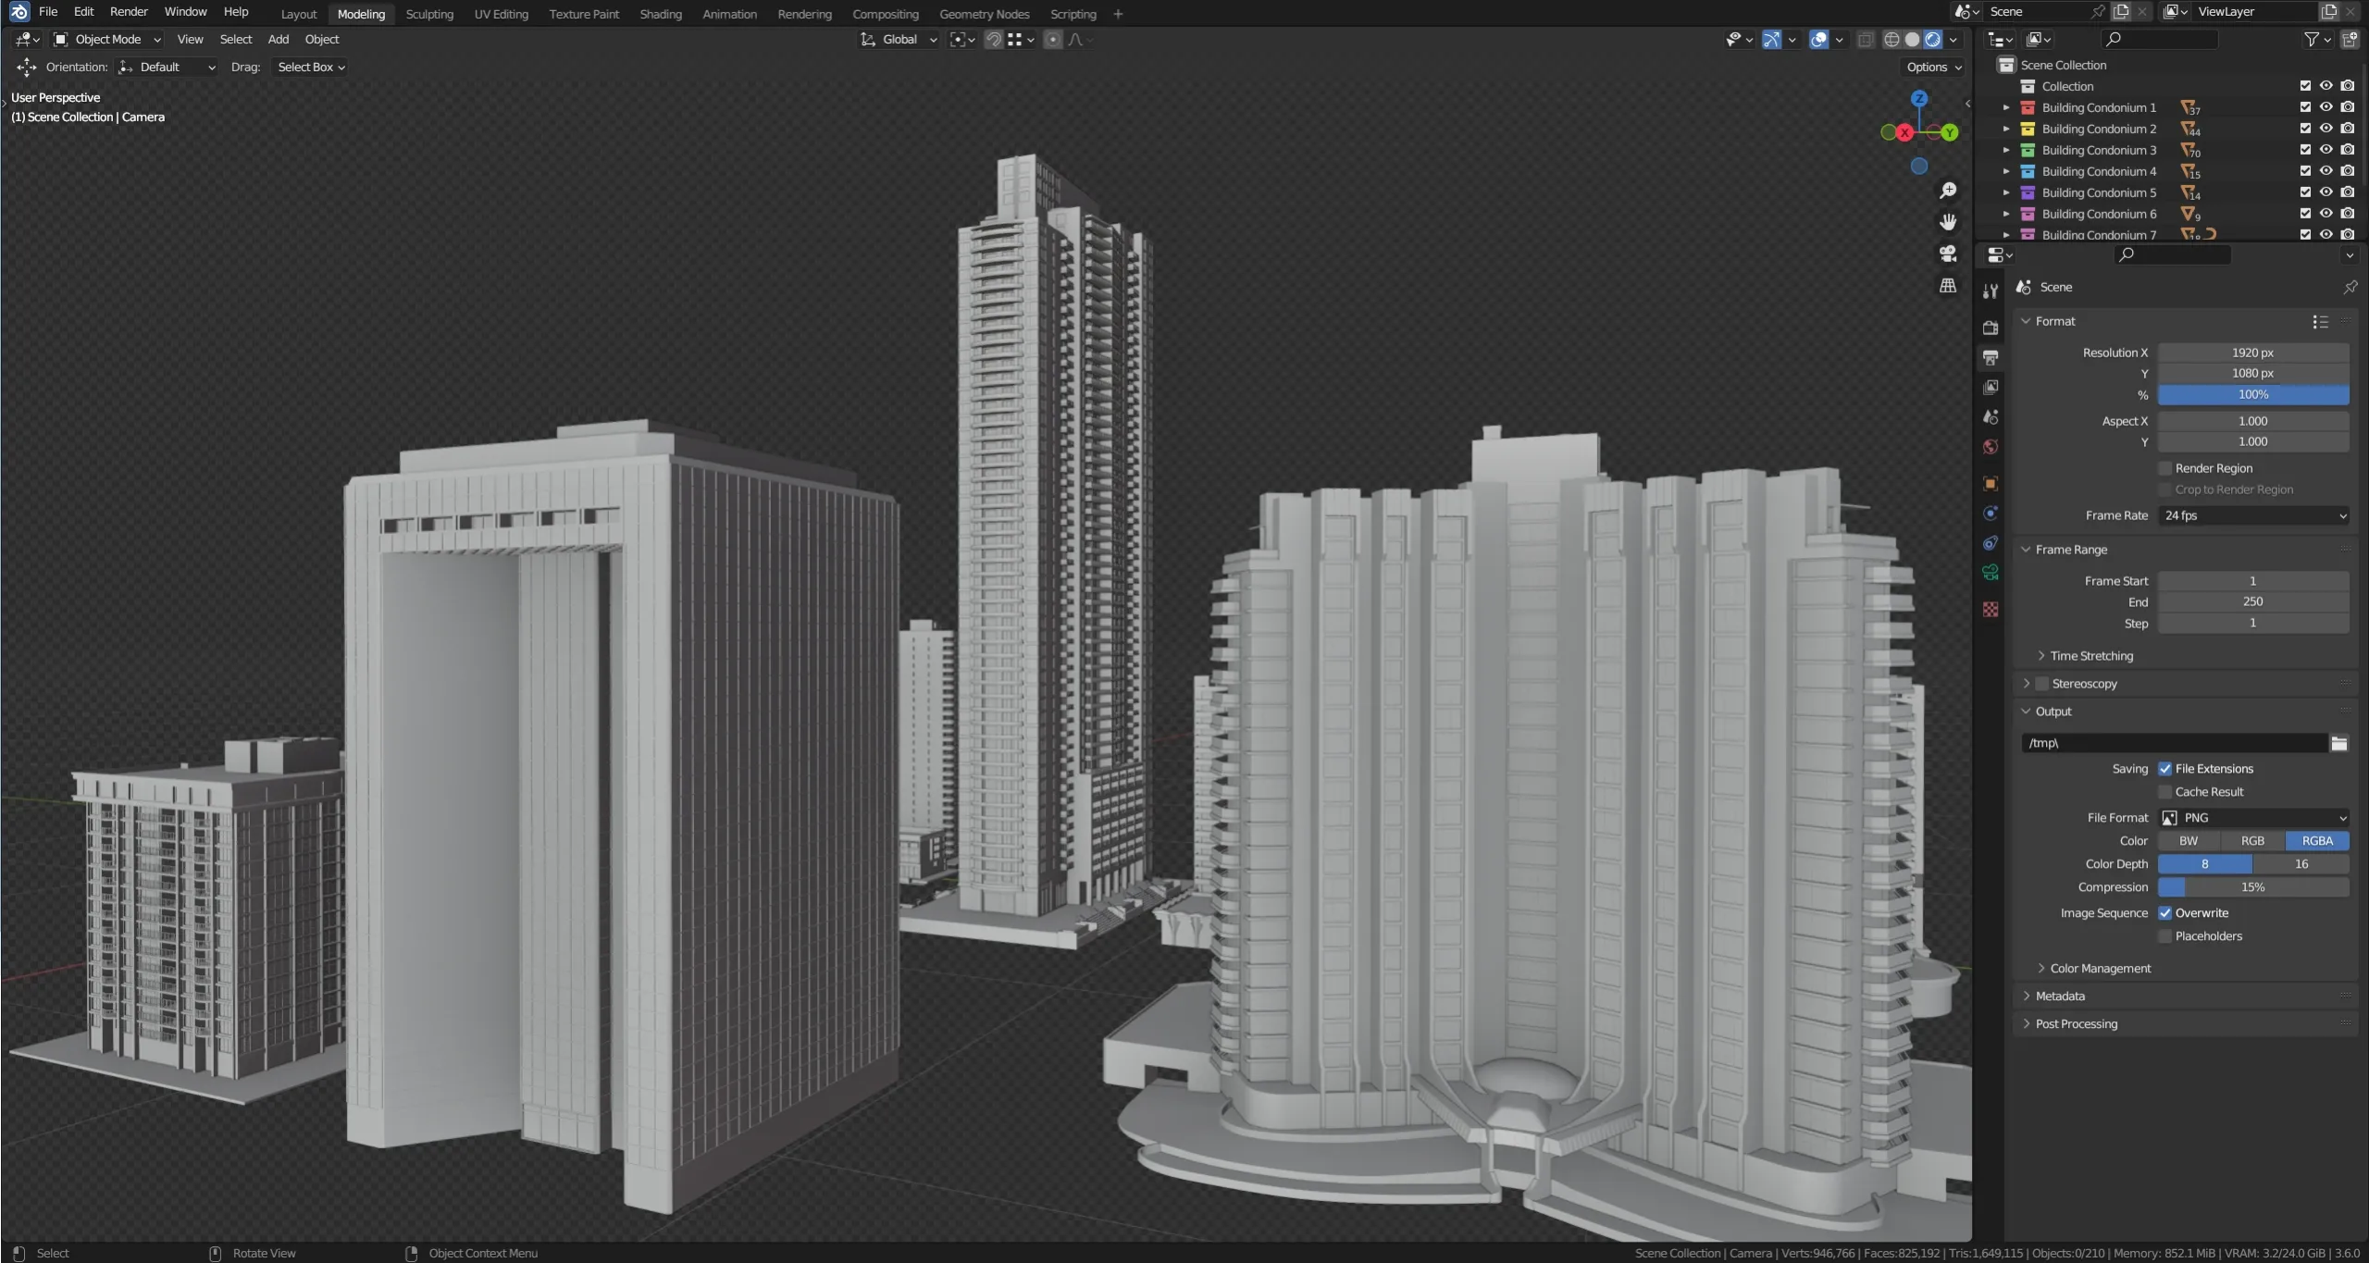The image size is (2369, 1263).
Task: Open the Add menu
Action: pyautogui.click(x=278, y=39)
